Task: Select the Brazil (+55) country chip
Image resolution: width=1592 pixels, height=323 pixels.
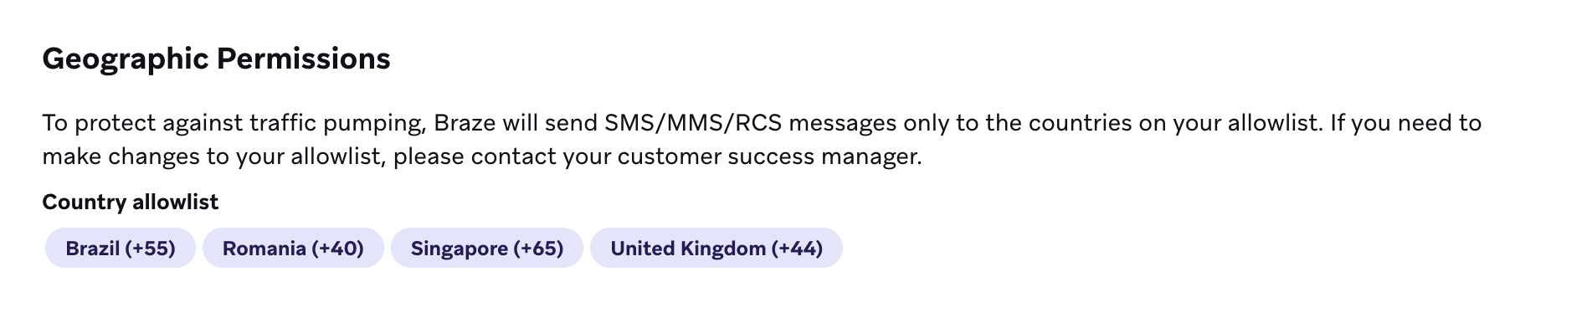Action: click(x=120, y=249)
